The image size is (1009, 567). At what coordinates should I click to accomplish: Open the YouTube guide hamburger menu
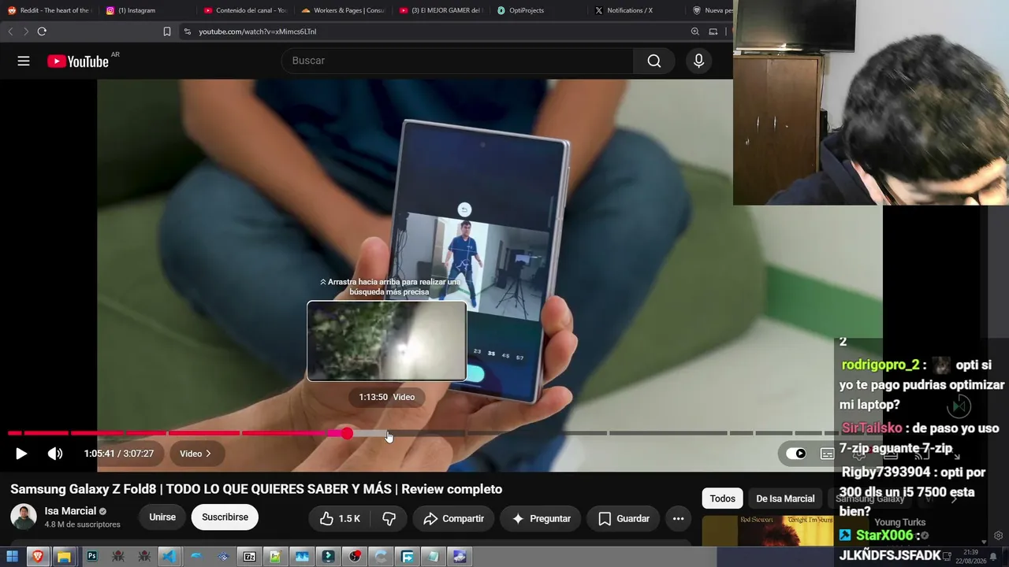(x=24, y=61)
